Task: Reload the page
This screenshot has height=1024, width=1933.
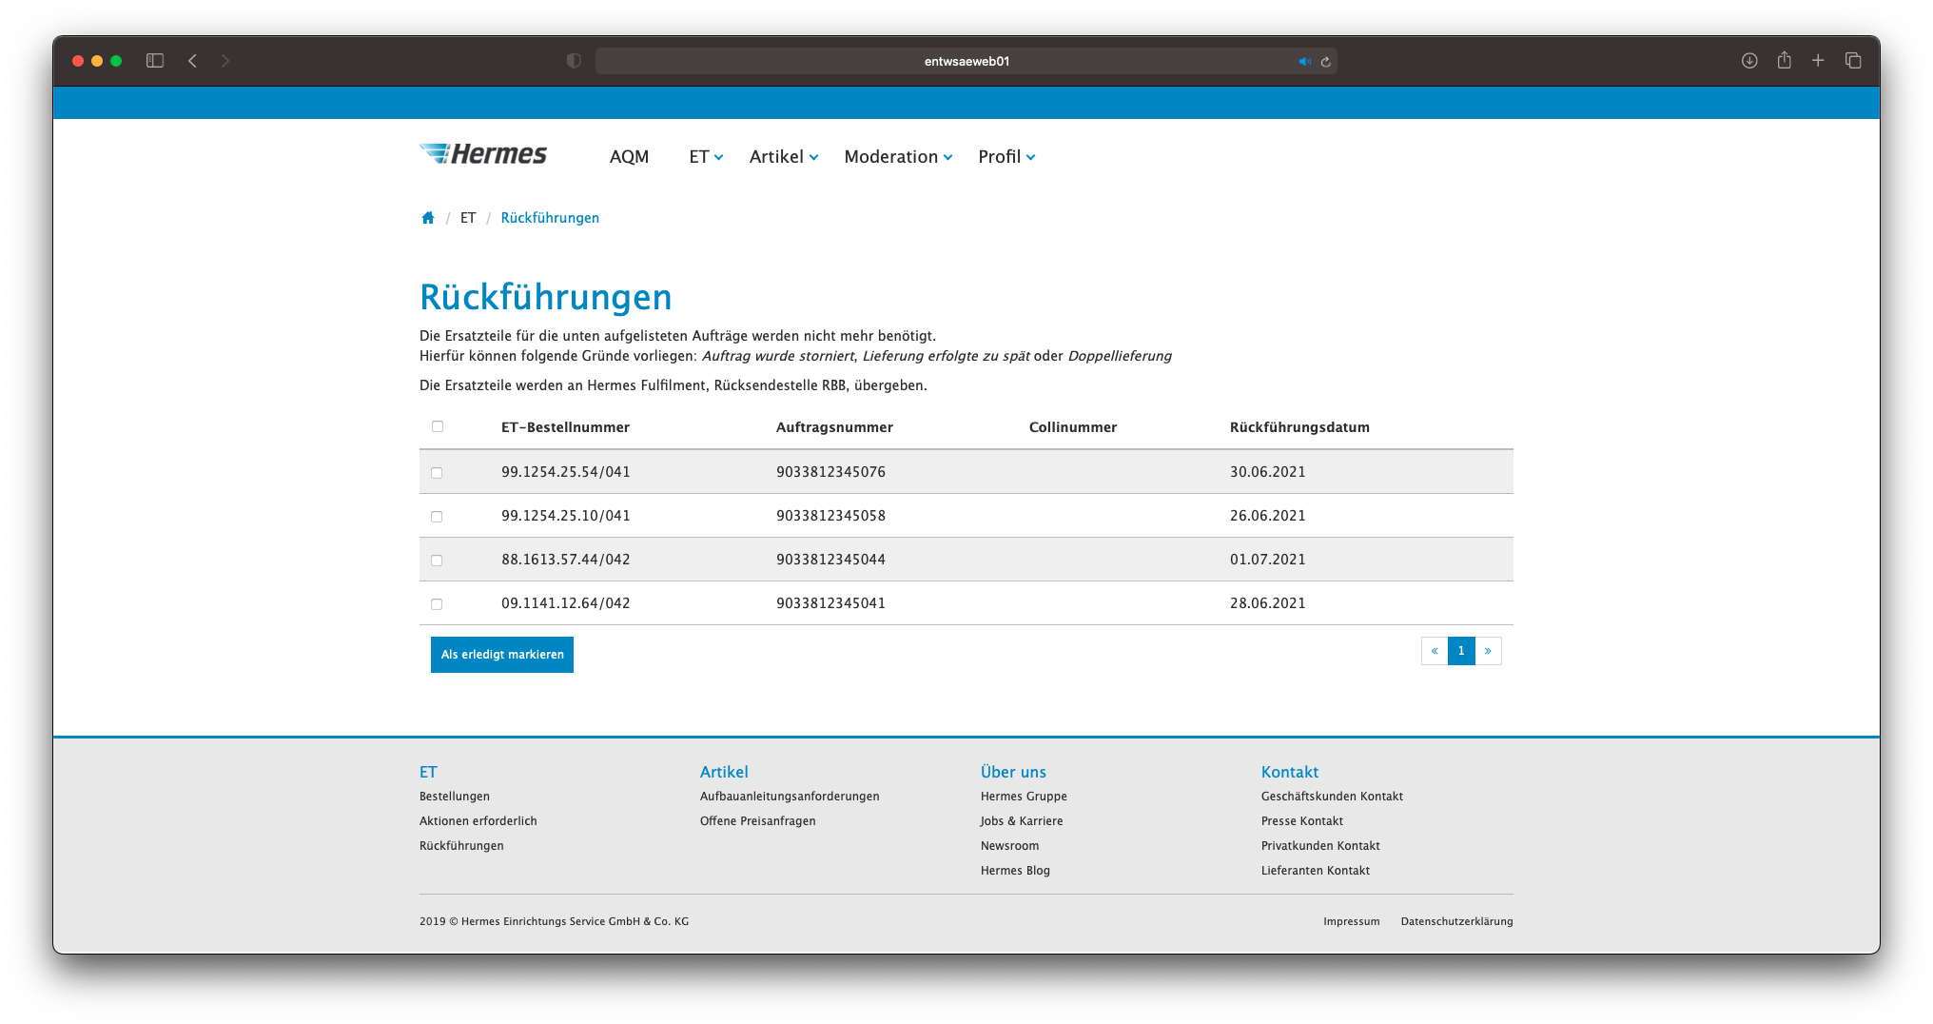Action: (1325, 61)
